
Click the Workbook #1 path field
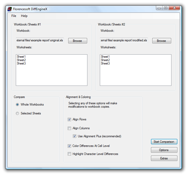click(x=40, y=40)
